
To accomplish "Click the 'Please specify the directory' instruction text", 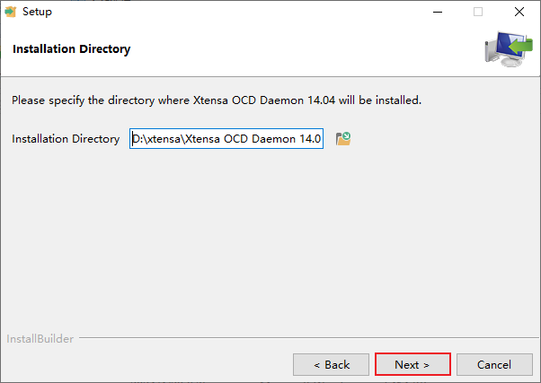I will (x=217, y=100).
